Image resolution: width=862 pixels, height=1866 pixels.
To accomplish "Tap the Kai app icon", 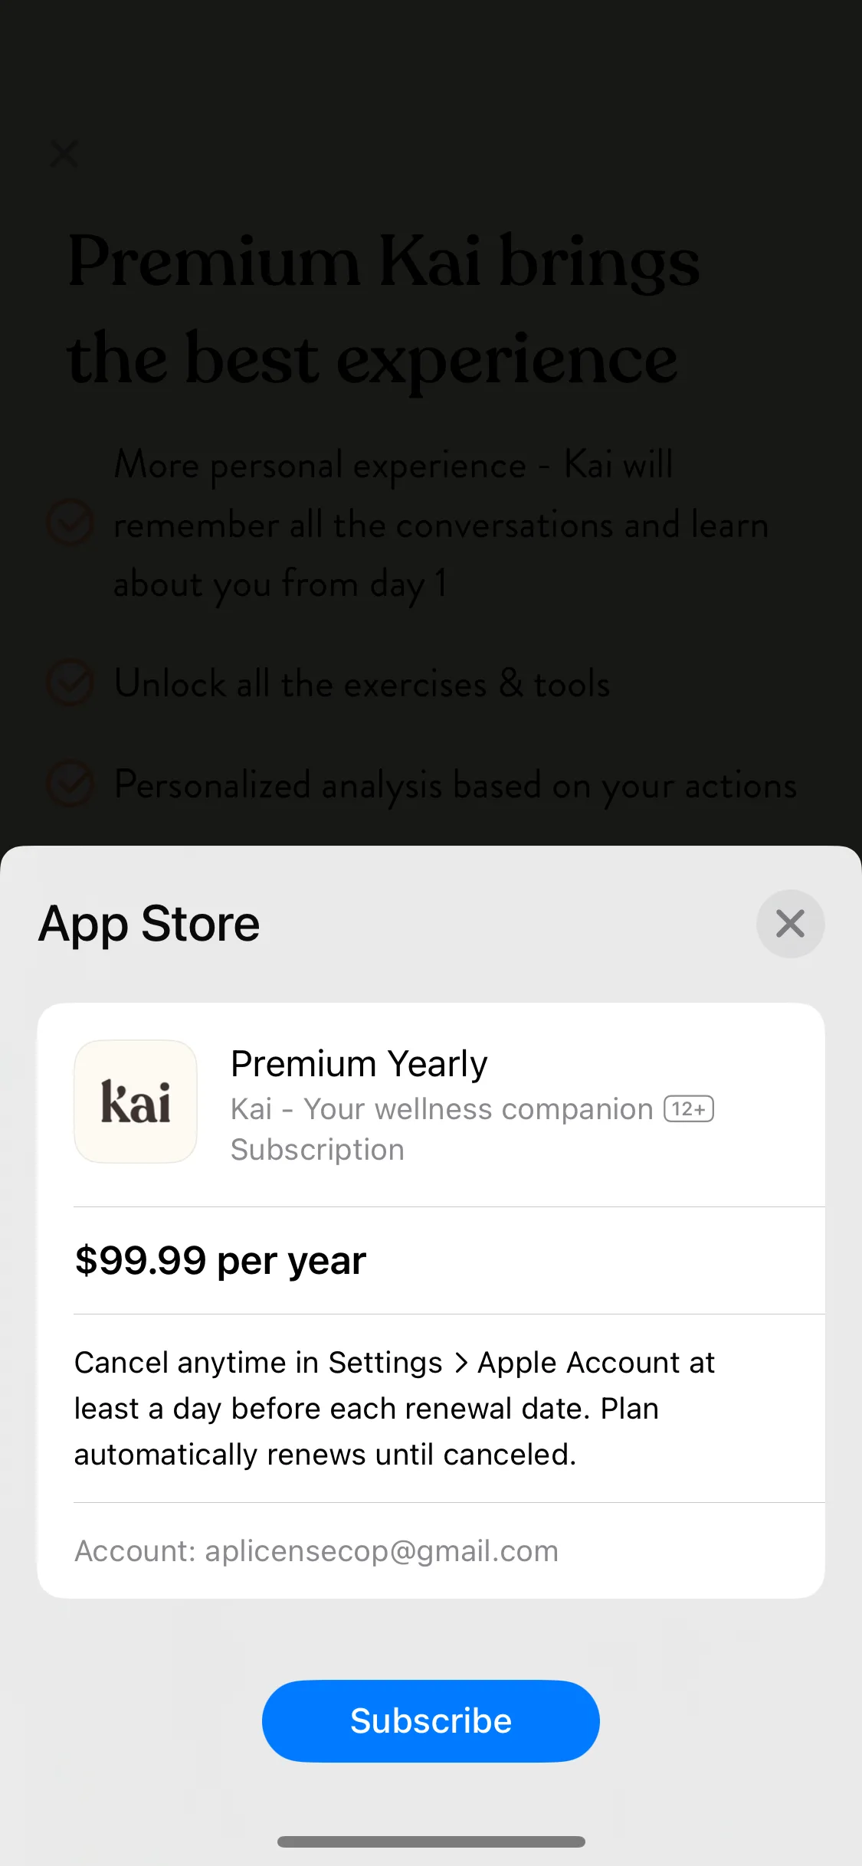I will tap(136, 1101).
